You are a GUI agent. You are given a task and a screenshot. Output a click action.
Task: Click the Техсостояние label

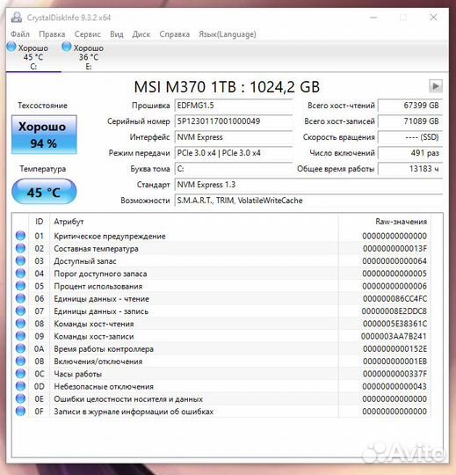tap(43, 106)
